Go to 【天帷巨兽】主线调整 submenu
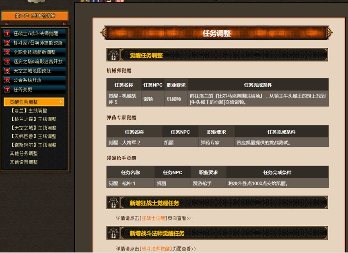Viewport: 348px width, 253px height. 33,136
